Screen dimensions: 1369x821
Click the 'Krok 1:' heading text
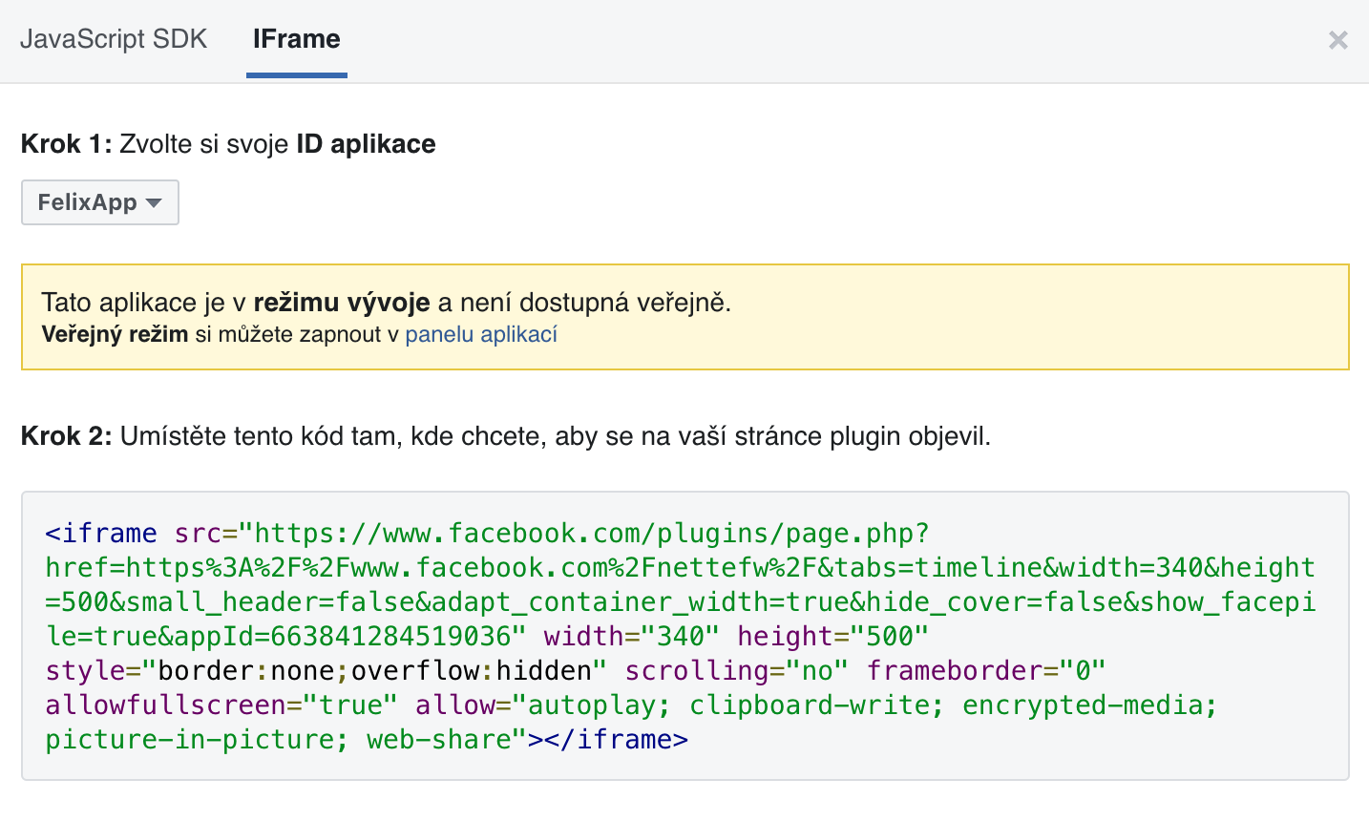[x=67, y=144]
